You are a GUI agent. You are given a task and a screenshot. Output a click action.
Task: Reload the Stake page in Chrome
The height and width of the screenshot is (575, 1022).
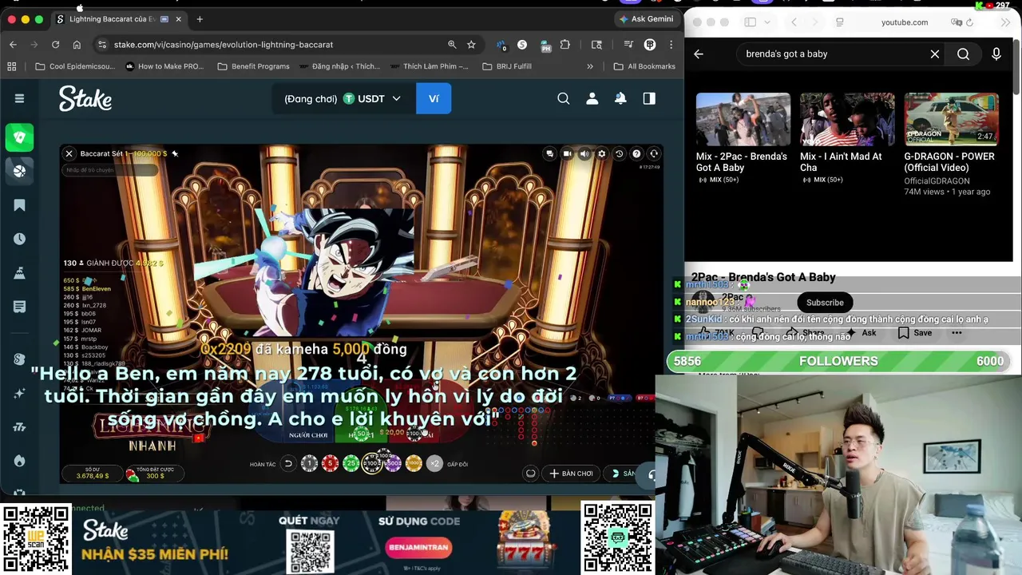click(55, 45)
